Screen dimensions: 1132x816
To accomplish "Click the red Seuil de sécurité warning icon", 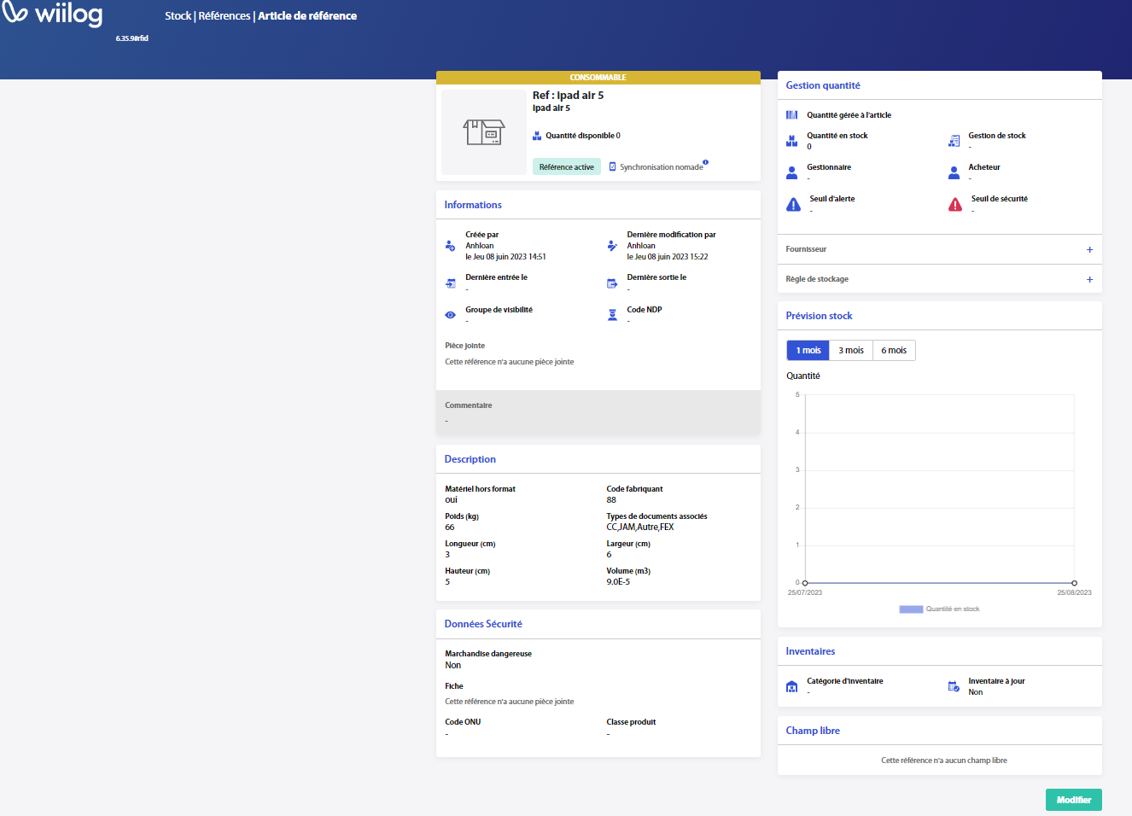I will pyautogui.click(x=955, y=205).
